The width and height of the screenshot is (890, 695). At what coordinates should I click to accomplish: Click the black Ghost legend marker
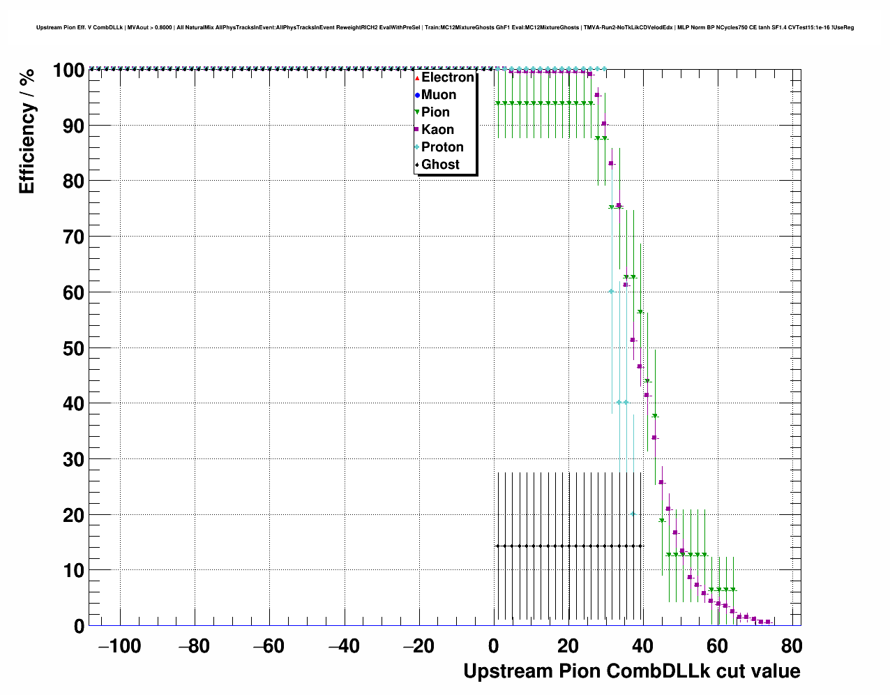[x=417, y=165]
